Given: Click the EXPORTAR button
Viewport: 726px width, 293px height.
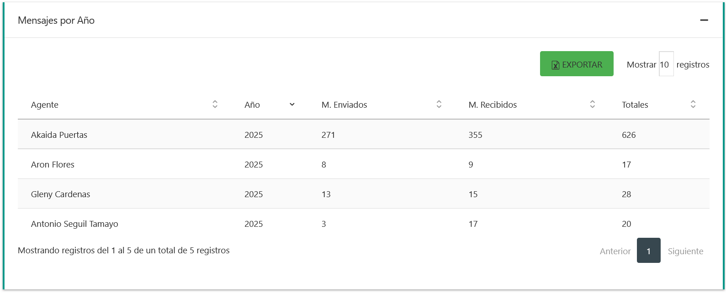Looking at the screenshot, I should pyautogui.click(x=577, y=64).
